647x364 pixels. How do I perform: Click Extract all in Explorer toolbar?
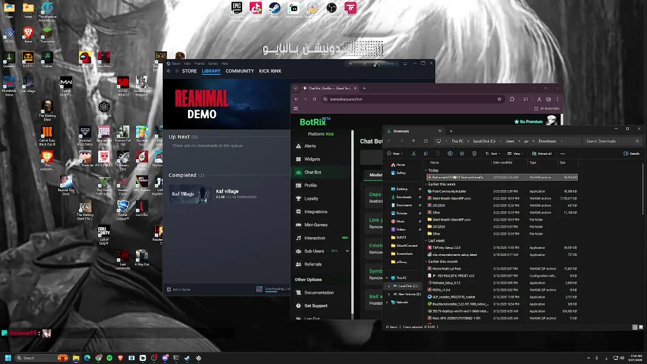tap(542, 154)
